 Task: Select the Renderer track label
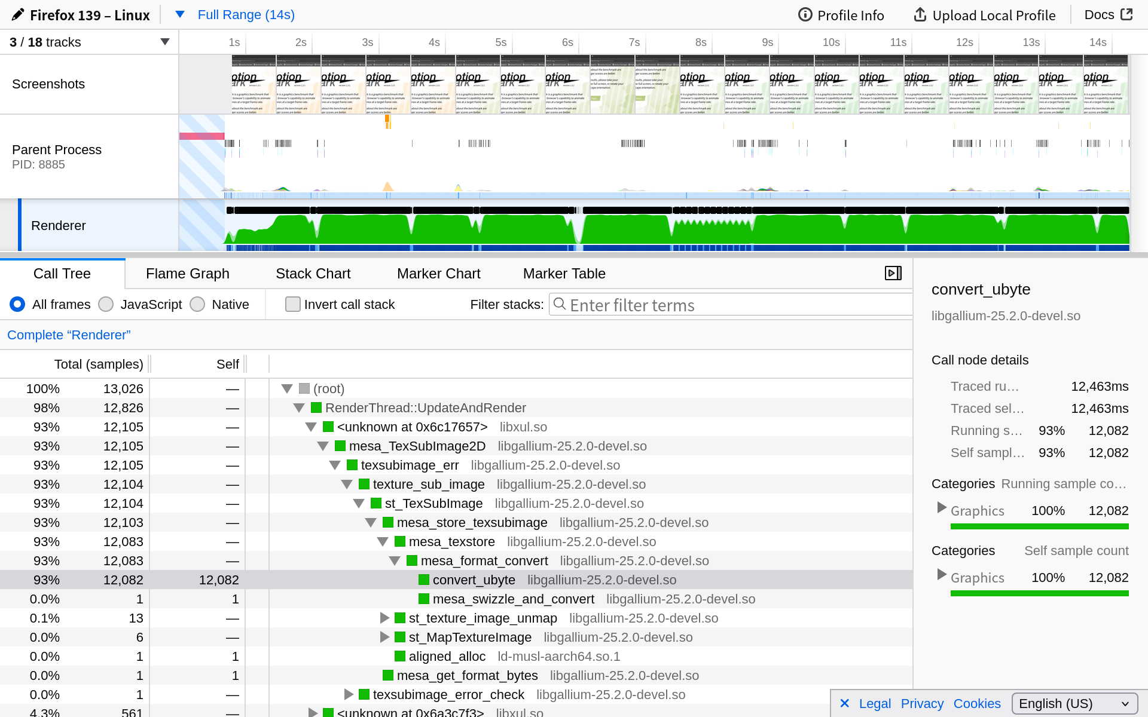click(59, 225)
